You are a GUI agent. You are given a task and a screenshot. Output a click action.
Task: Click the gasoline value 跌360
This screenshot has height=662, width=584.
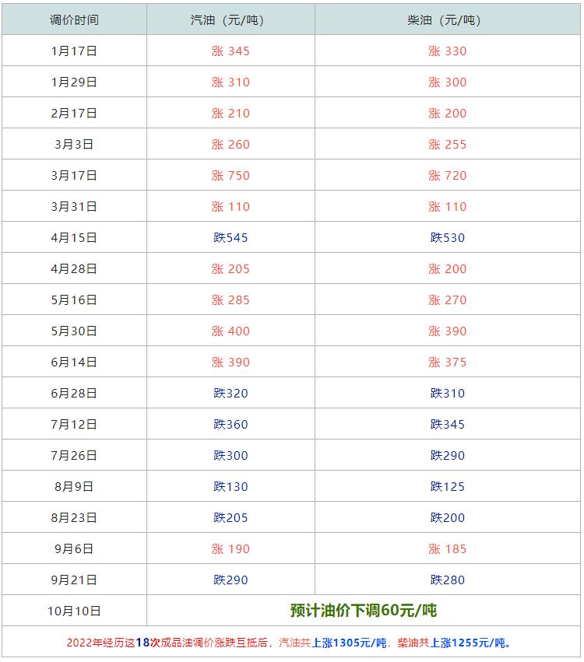230,425
